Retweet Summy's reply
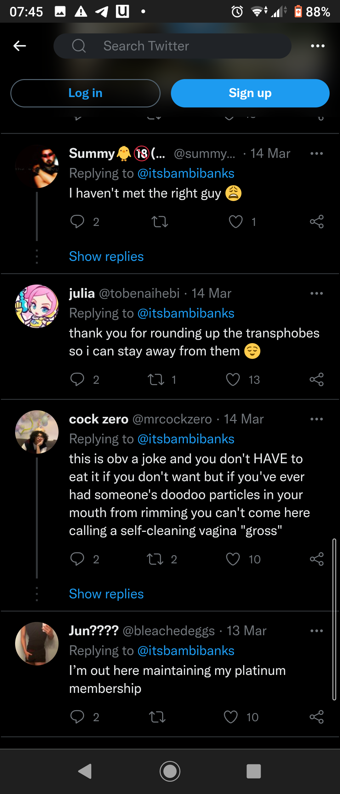 160,222
